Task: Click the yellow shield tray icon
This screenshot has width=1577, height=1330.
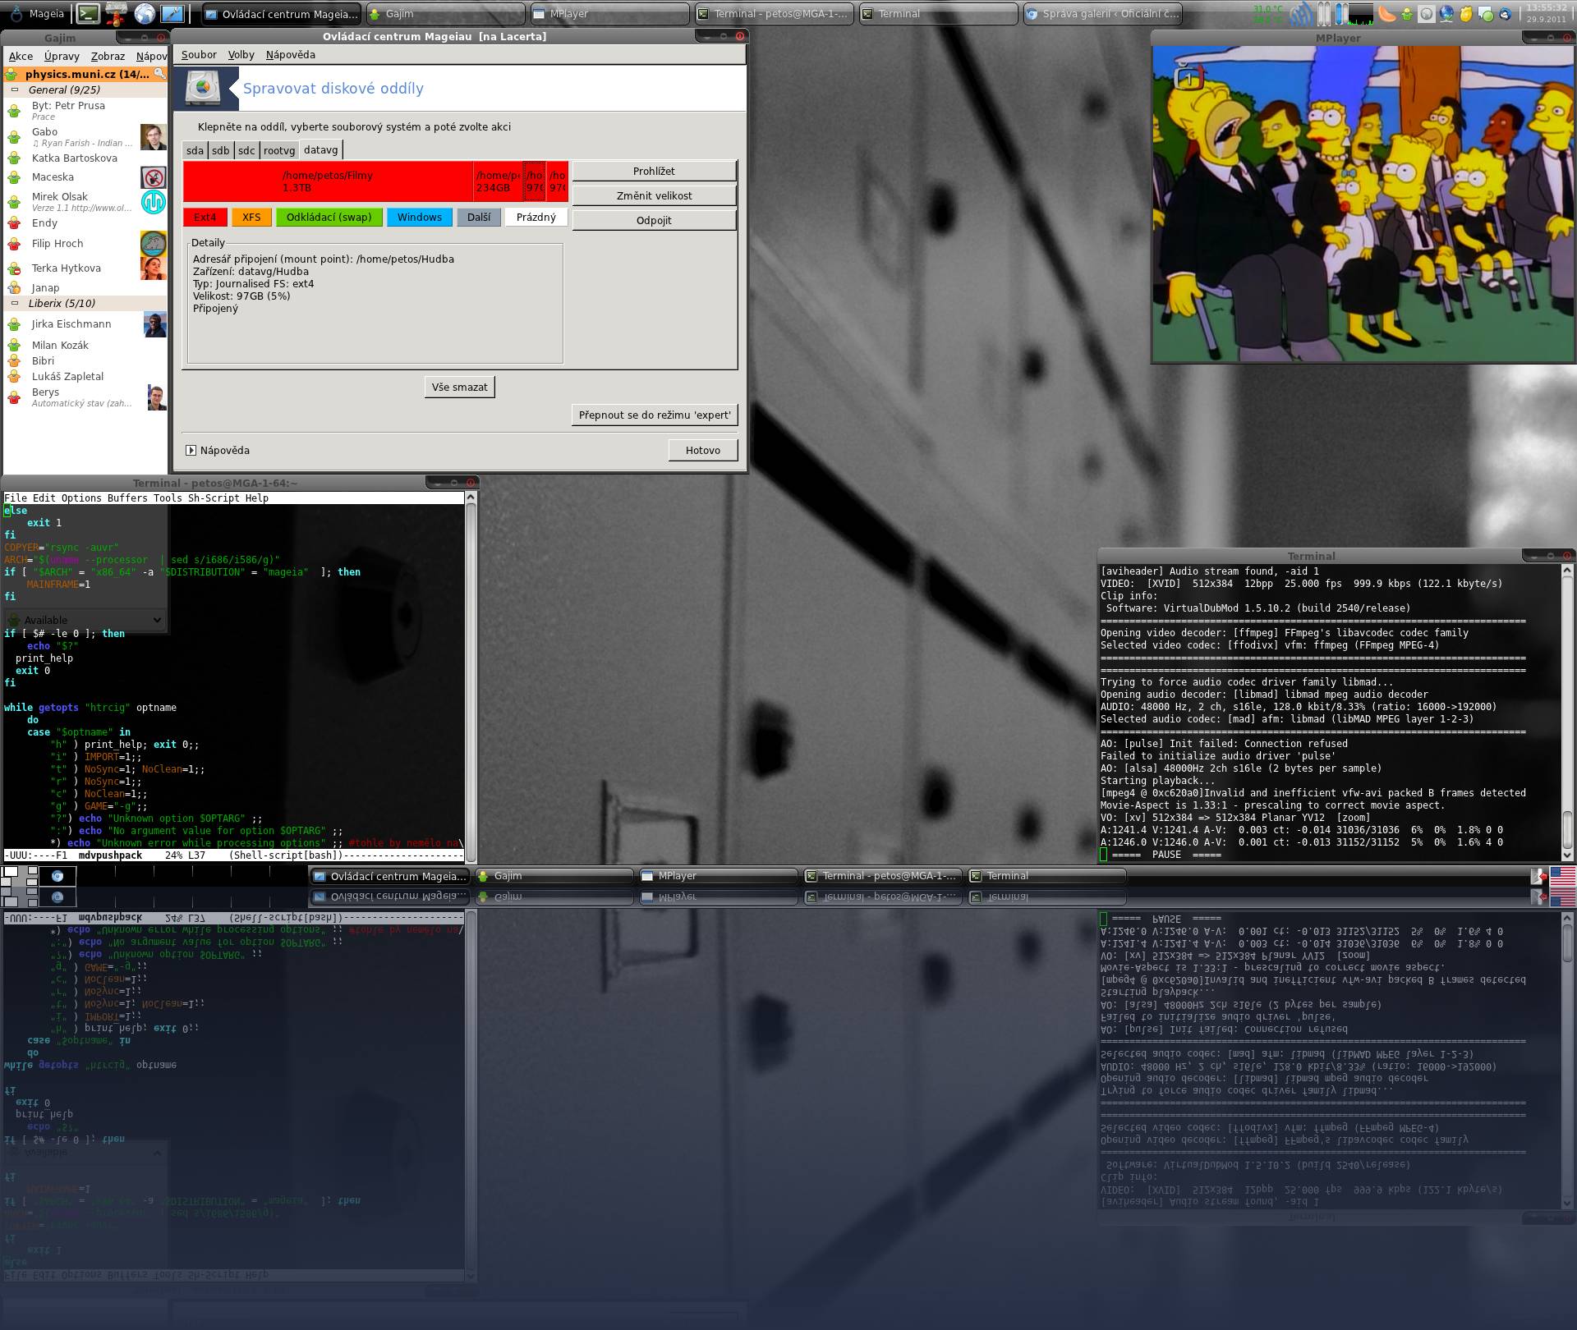Action: [x=1466, y=14]
